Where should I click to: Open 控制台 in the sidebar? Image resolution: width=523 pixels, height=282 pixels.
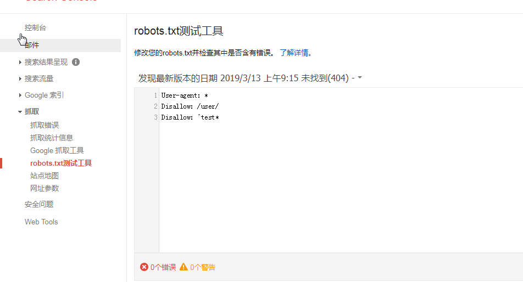[x=35, y=27]
